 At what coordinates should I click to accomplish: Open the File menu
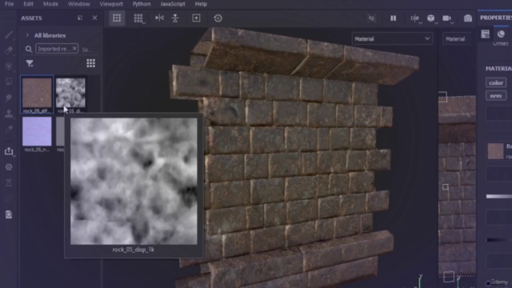tap(9, 4)
